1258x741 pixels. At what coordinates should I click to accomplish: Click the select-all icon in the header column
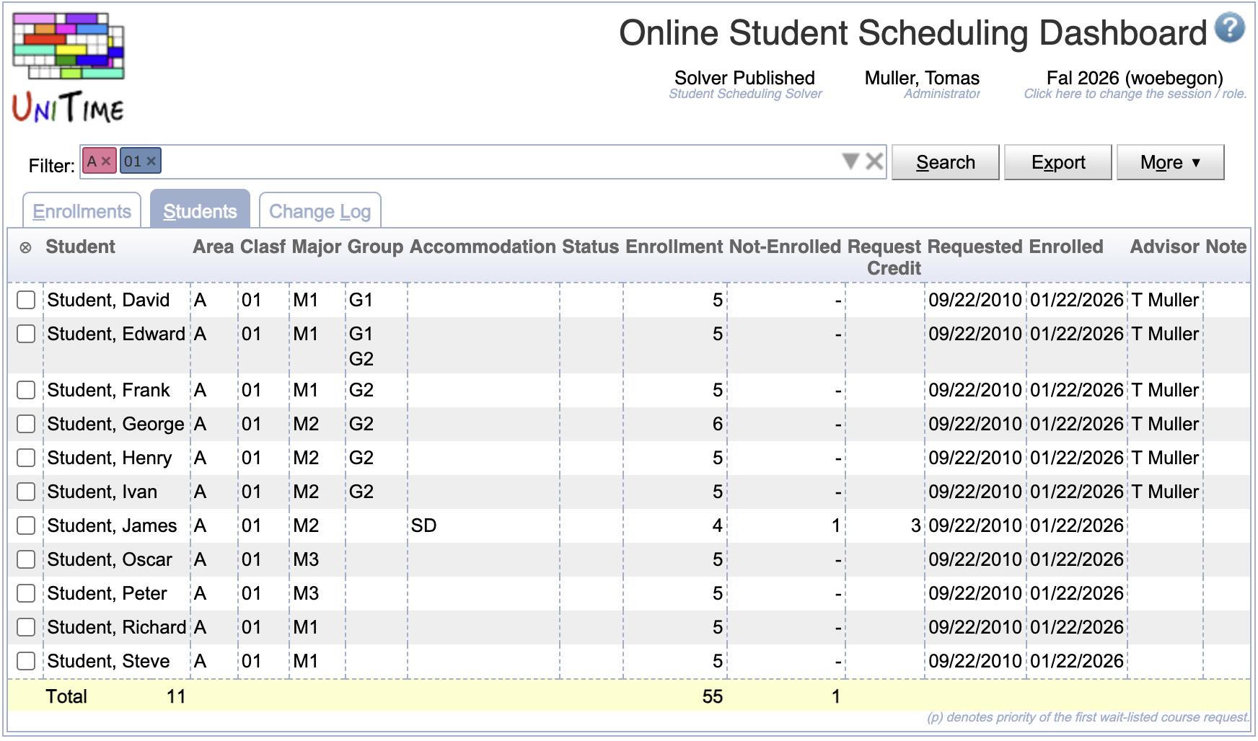pos(24,247)
